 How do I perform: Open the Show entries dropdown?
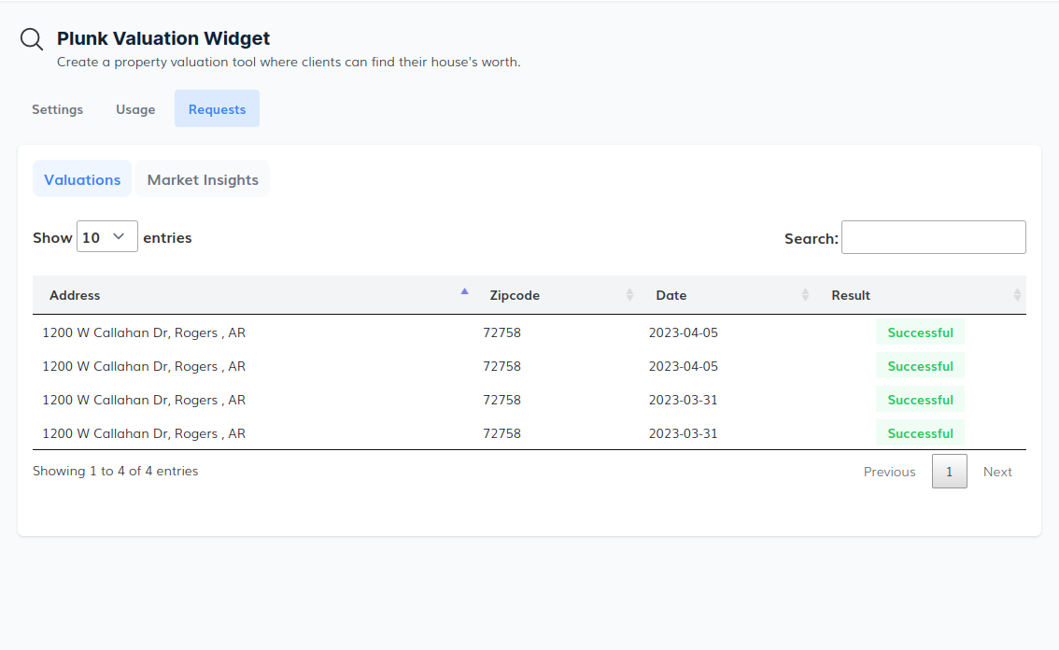click(x=106, y=237)
